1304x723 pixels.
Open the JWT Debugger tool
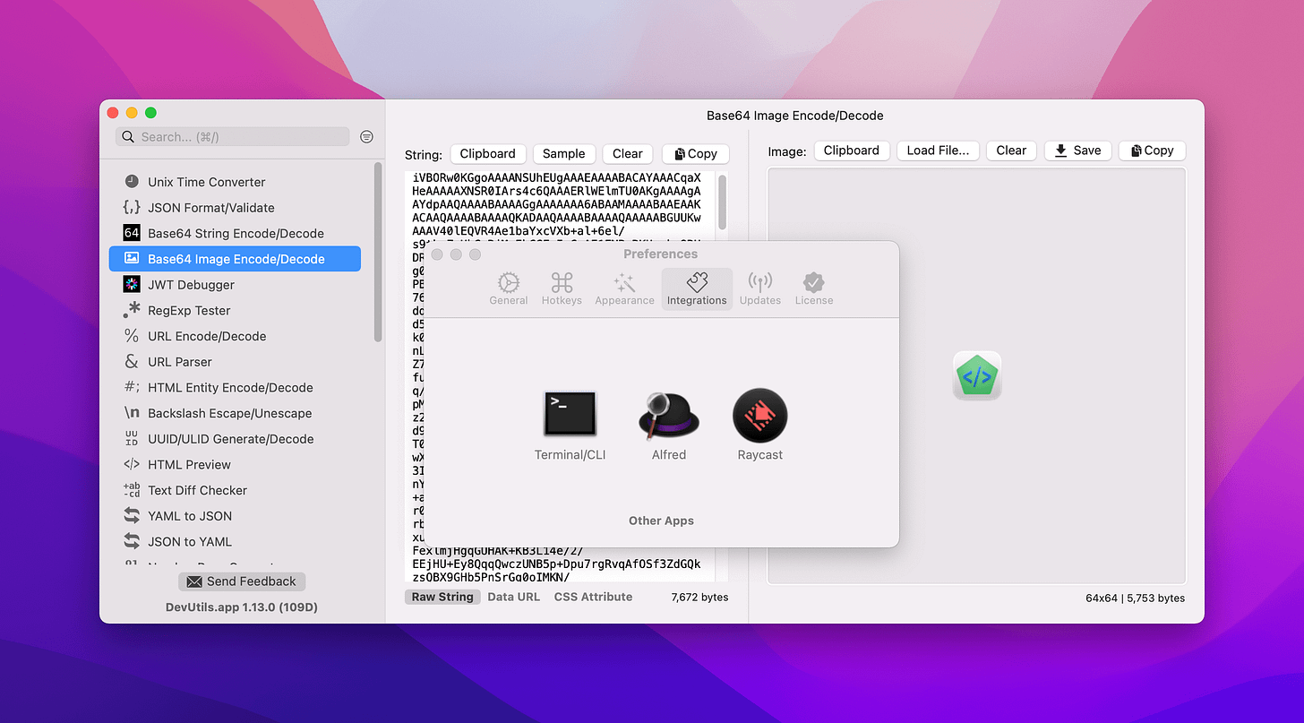(235, 285)
